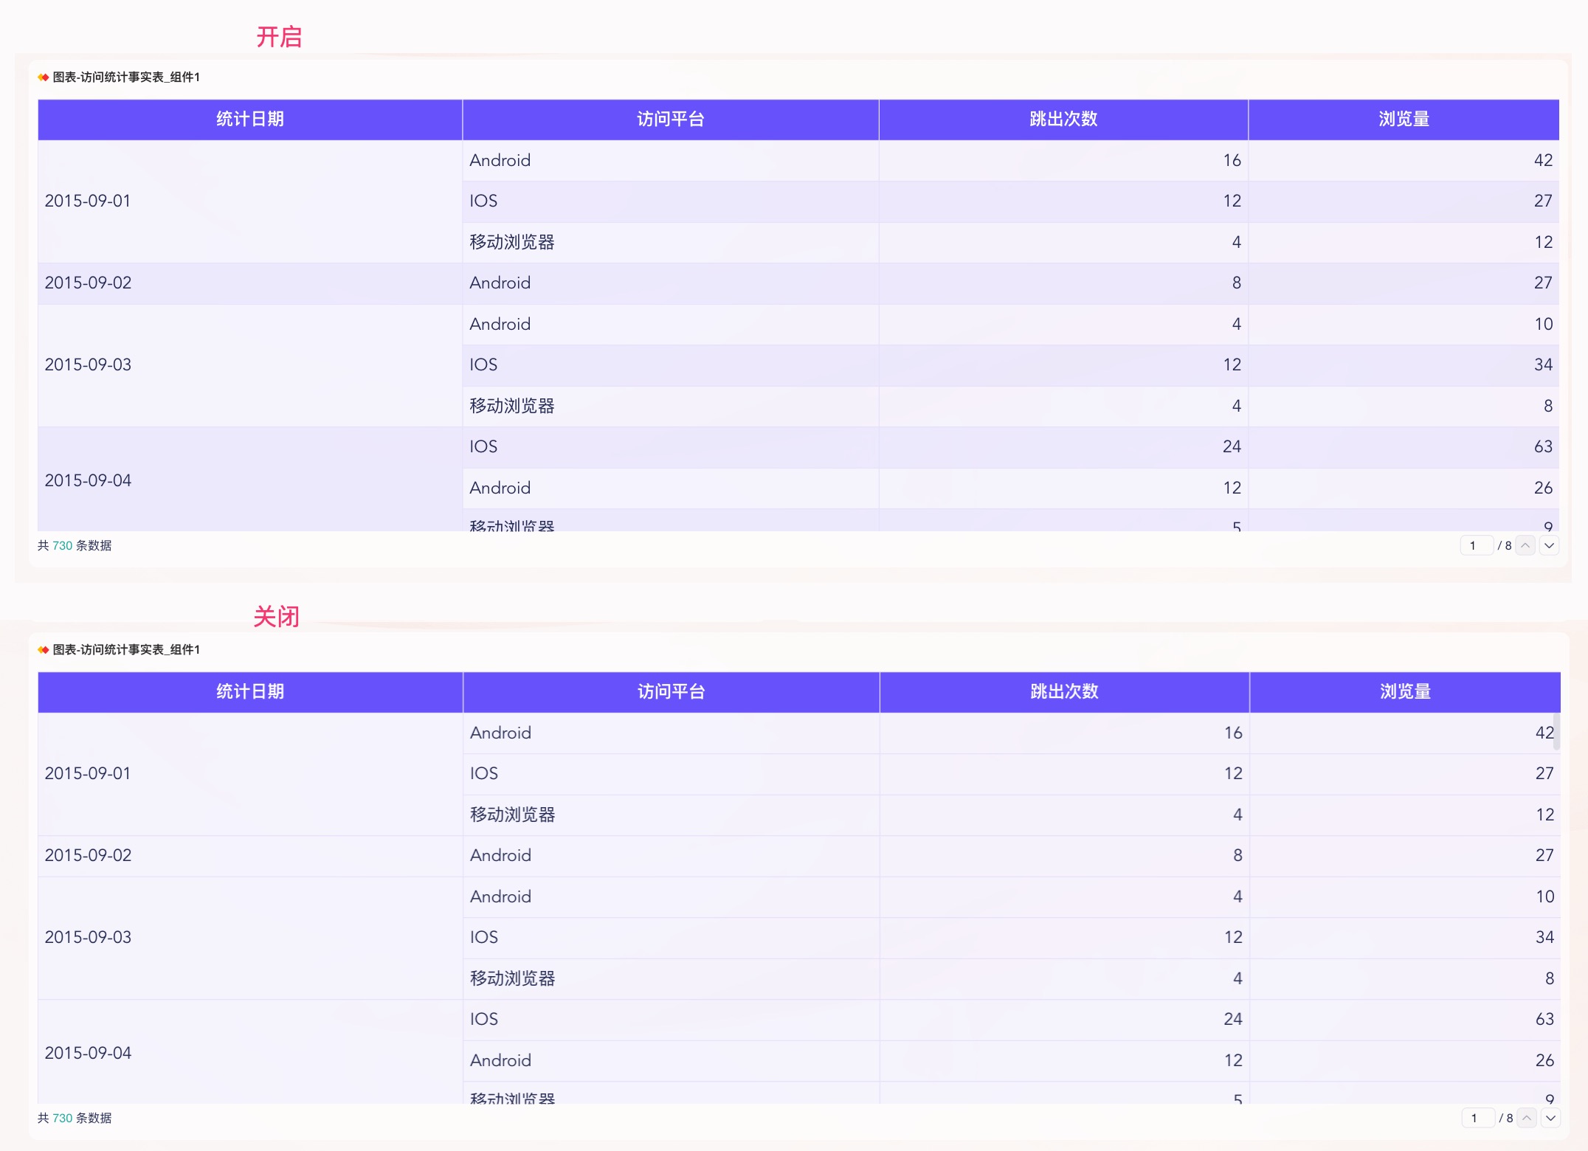Click lower table 浏览量 value 63
1588x1151 pixels.
(x=1544, y=1020)
